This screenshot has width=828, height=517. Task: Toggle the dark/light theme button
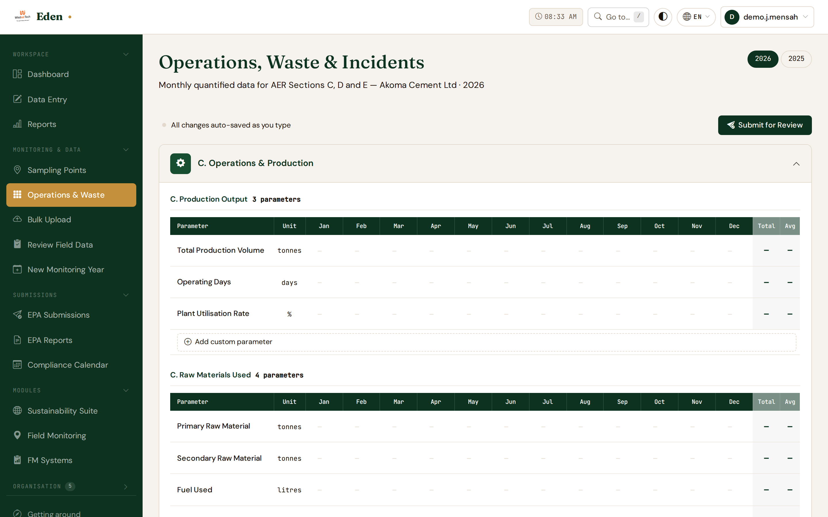pyautogui.click(x=663, y=17)
